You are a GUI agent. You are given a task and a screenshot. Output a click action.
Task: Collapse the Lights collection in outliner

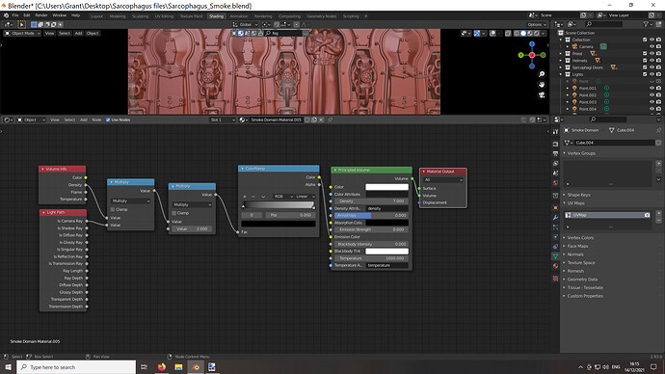pos(561,74)
